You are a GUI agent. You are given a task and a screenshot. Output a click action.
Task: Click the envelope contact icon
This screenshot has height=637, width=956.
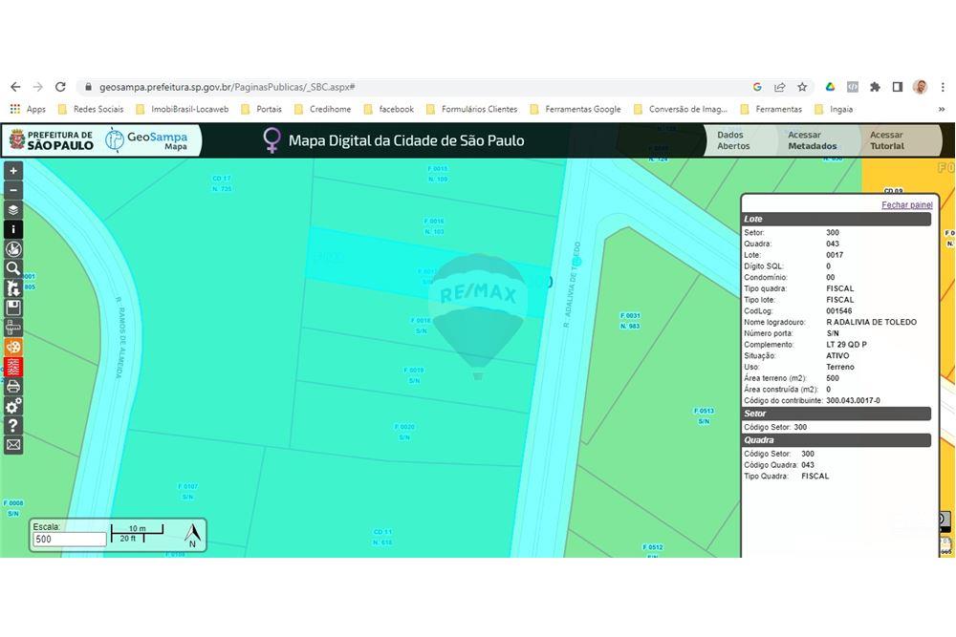point(13,445)
